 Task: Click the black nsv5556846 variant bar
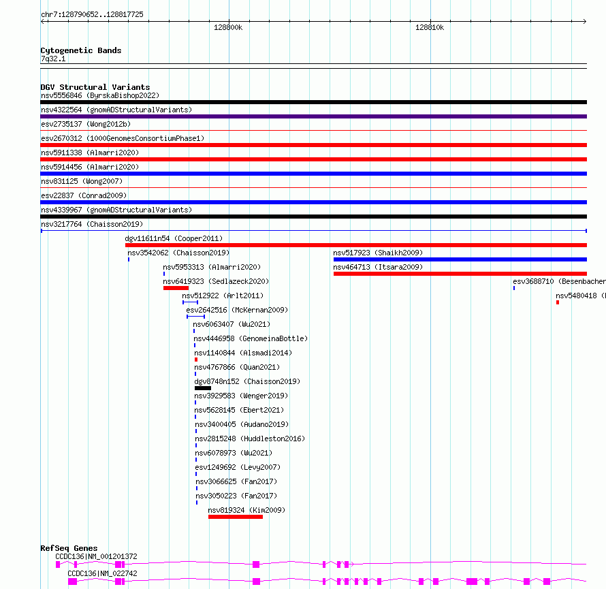pos(313,102)
